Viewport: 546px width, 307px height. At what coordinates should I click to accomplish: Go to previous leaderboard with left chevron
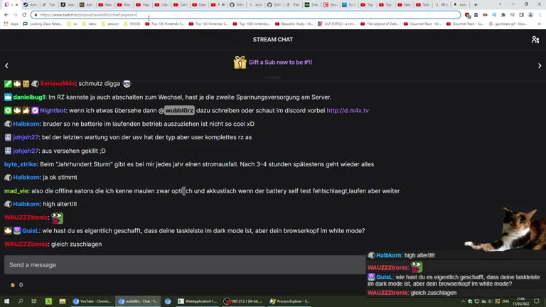click(x=7, y=65)
